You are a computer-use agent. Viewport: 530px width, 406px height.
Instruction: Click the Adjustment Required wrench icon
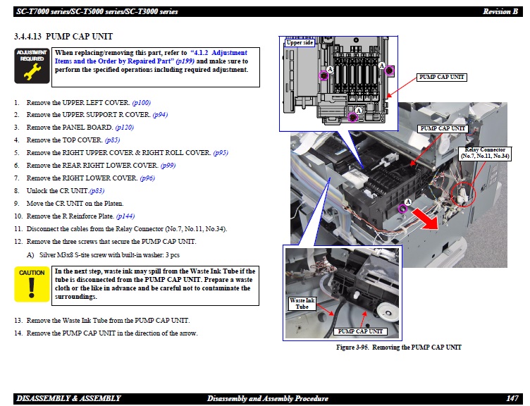tap(32, 63)
